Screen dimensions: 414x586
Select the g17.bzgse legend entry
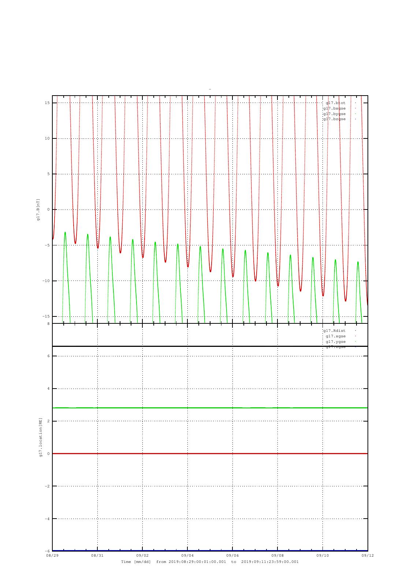click(334, 119)
